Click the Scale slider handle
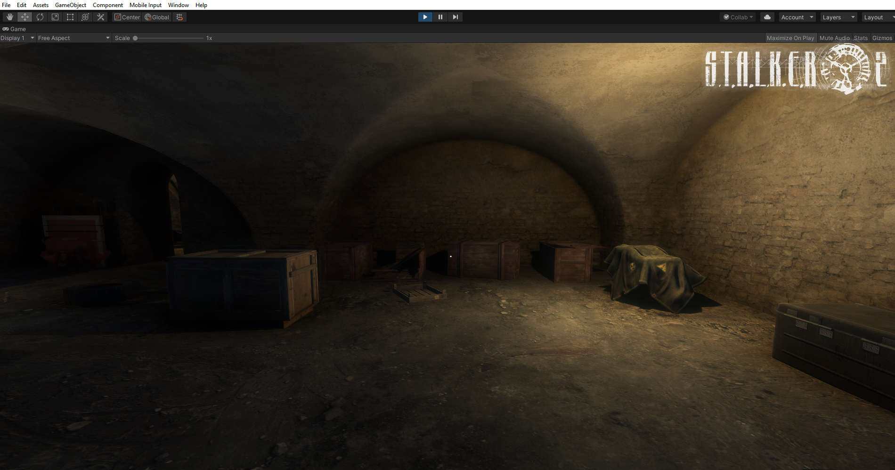Viewport: 895px width, 470px height. coord(135,38)
